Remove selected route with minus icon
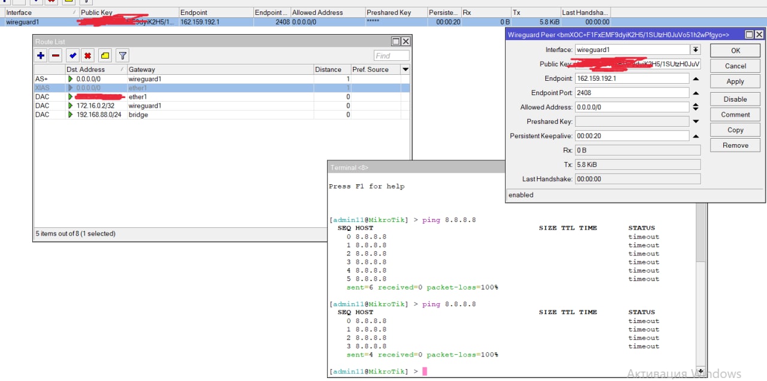The width and height of the screenshot is (767, 381). coord(56,56)
